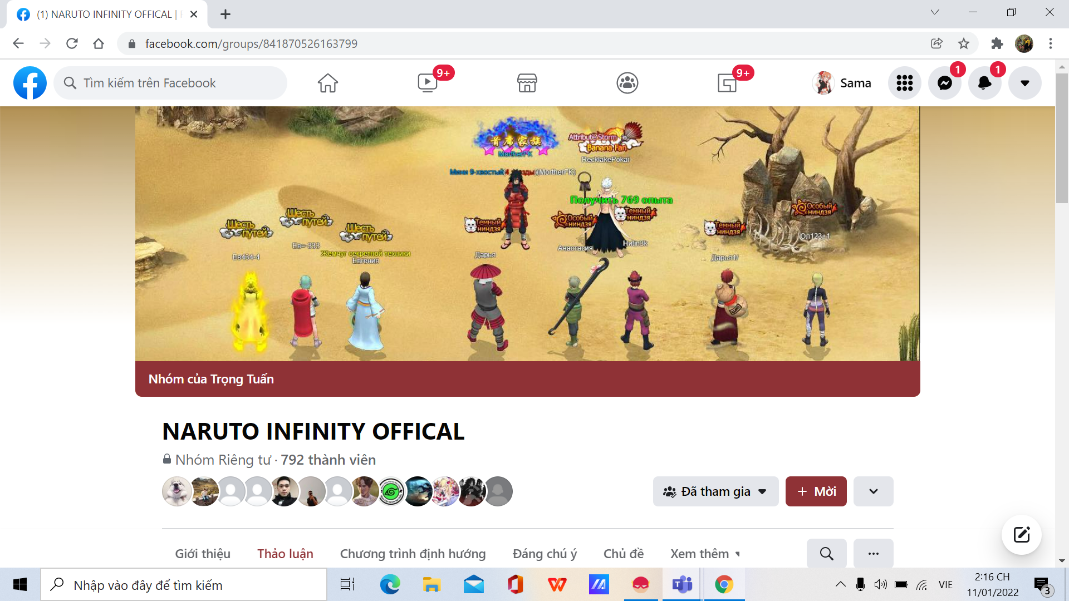
Task: Open the WPS Office taskbar icon
Action: 557,584
